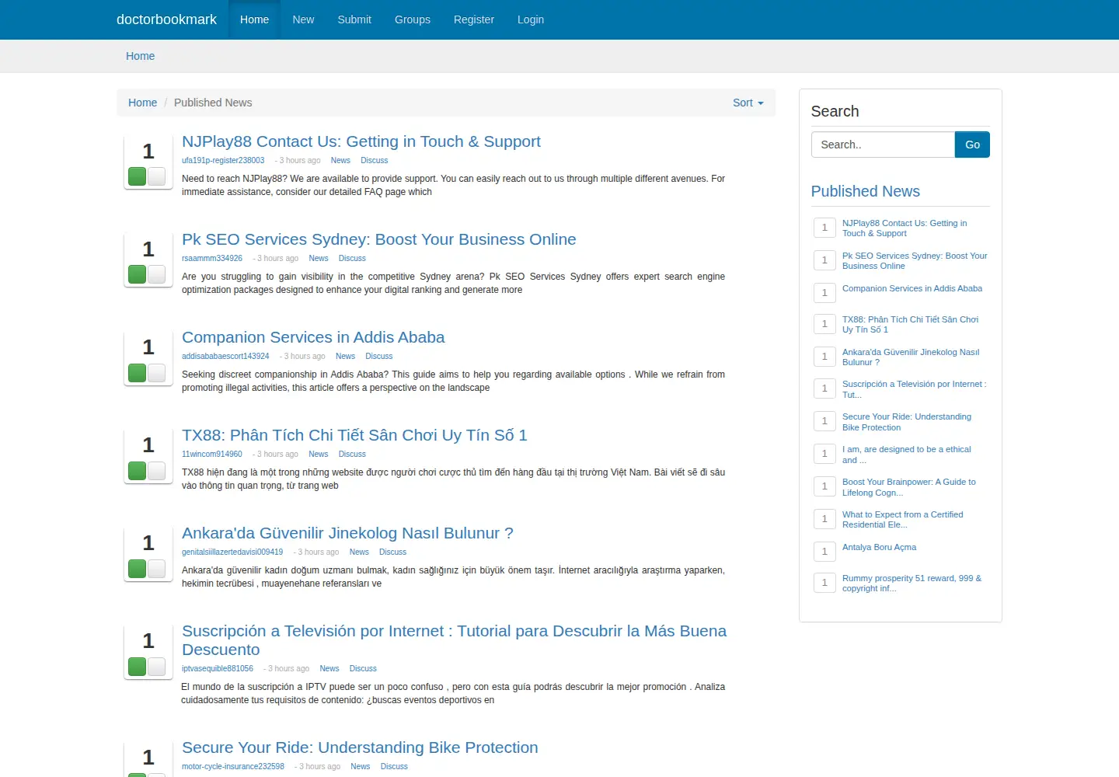Downvote the Companion Services in Addis Ababa post
Image resolution: width=1119 pixels, height=777 pixels.
156,372
